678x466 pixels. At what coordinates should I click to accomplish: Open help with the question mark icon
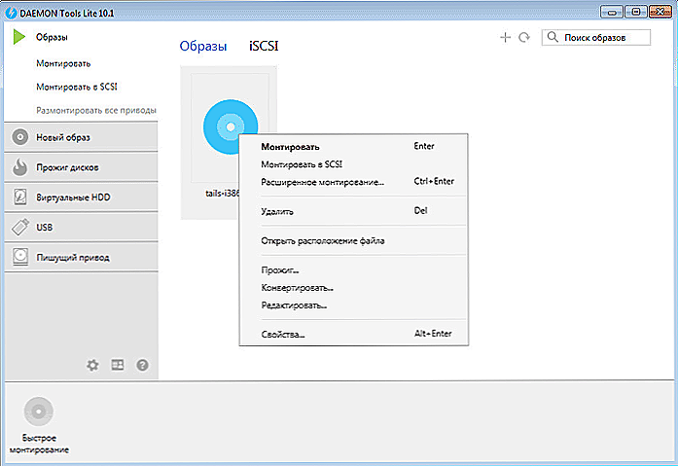pos(142,365)
